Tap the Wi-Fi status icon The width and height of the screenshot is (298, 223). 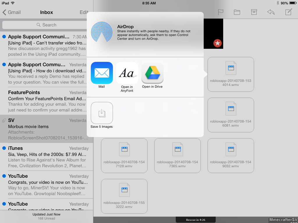tap(13, 3)
